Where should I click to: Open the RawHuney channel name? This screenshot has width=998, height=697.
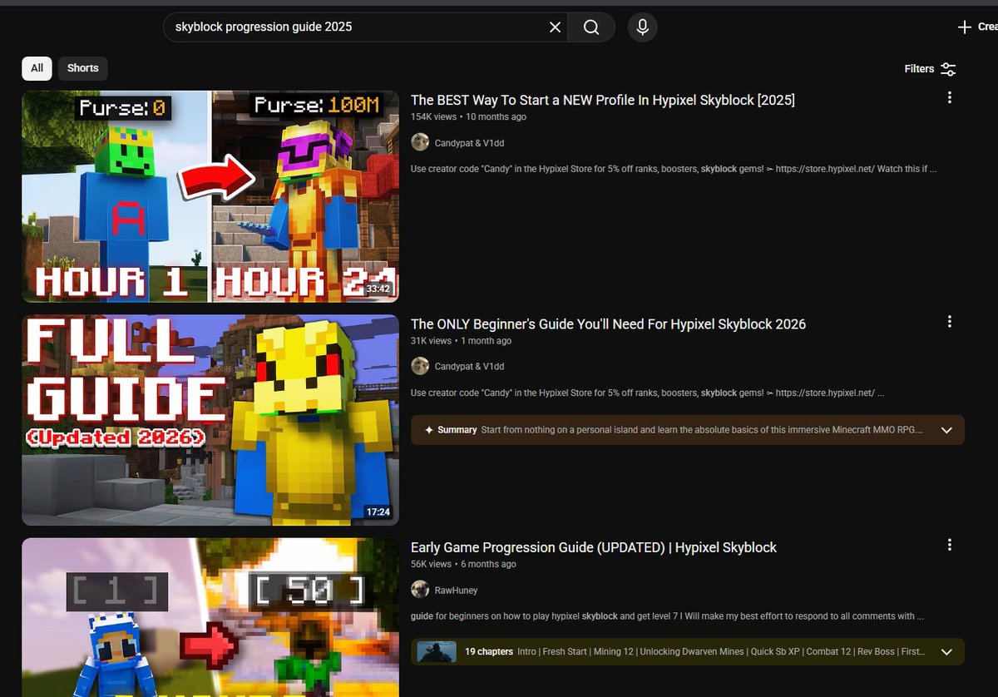click(x=456, y=591)
